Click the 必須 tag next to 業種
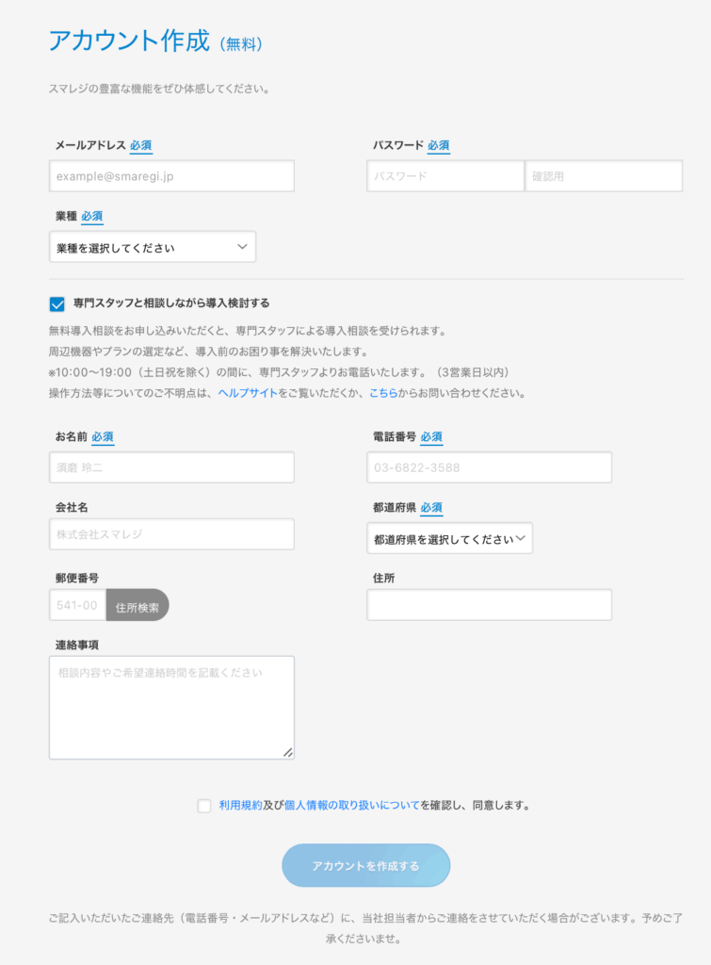The width and height of the screenshot is (711, 965). (91, 217)
